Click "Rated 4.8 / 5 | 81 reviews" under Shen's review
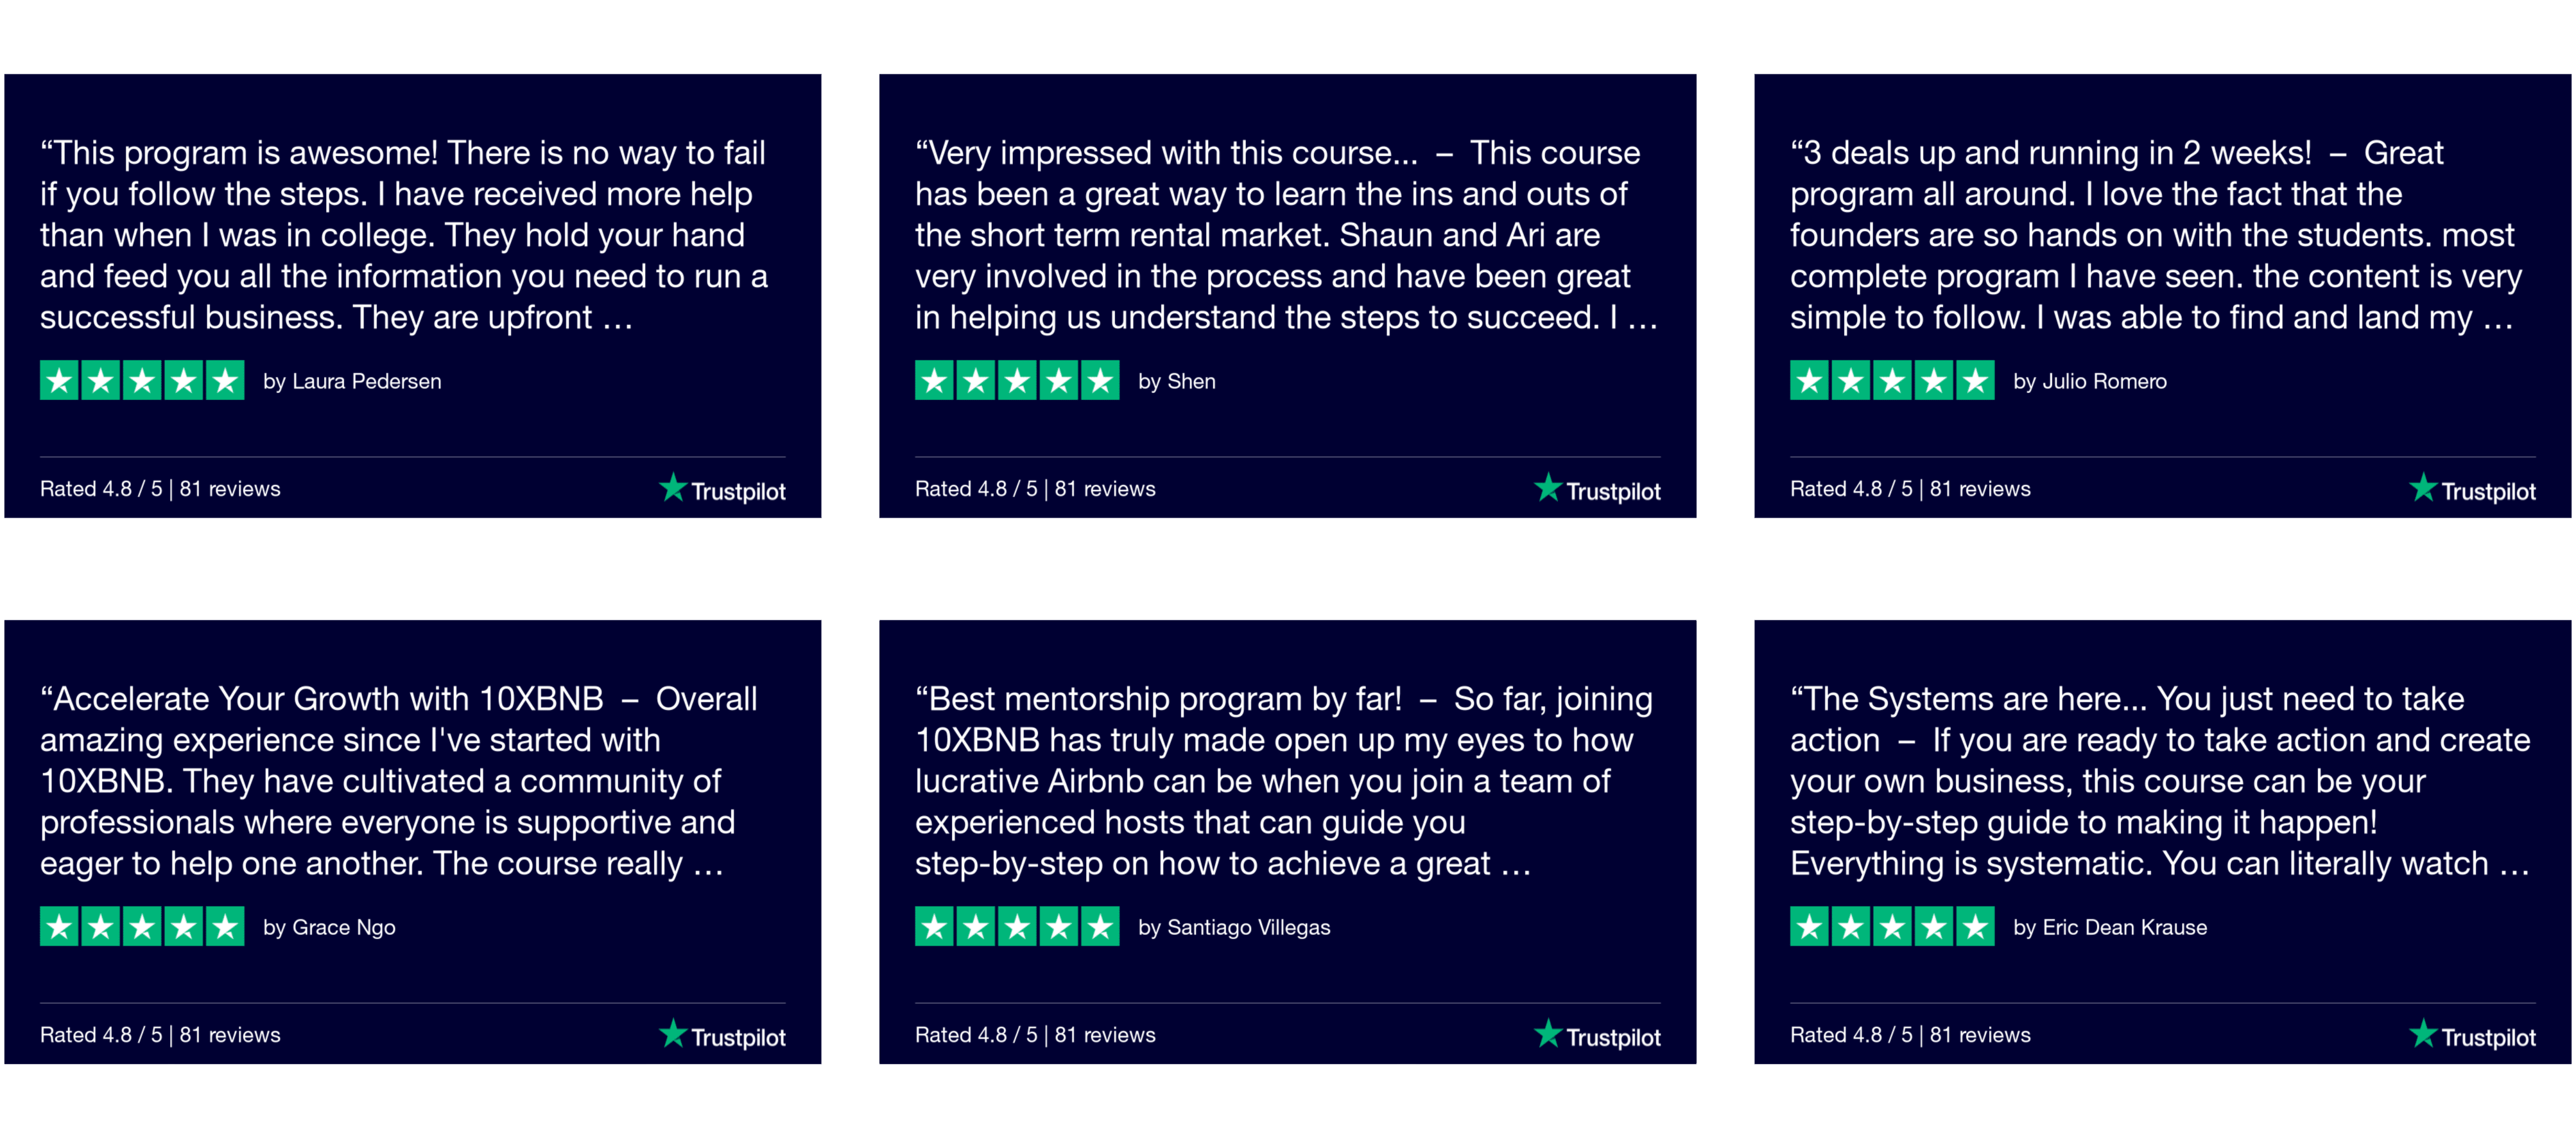Screen dimensions: 2576x1141 tap(1035, 489)
